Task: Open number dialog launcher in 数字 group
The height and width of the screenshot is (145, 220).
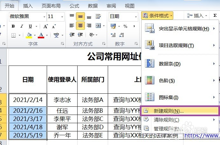Action: 136,44
